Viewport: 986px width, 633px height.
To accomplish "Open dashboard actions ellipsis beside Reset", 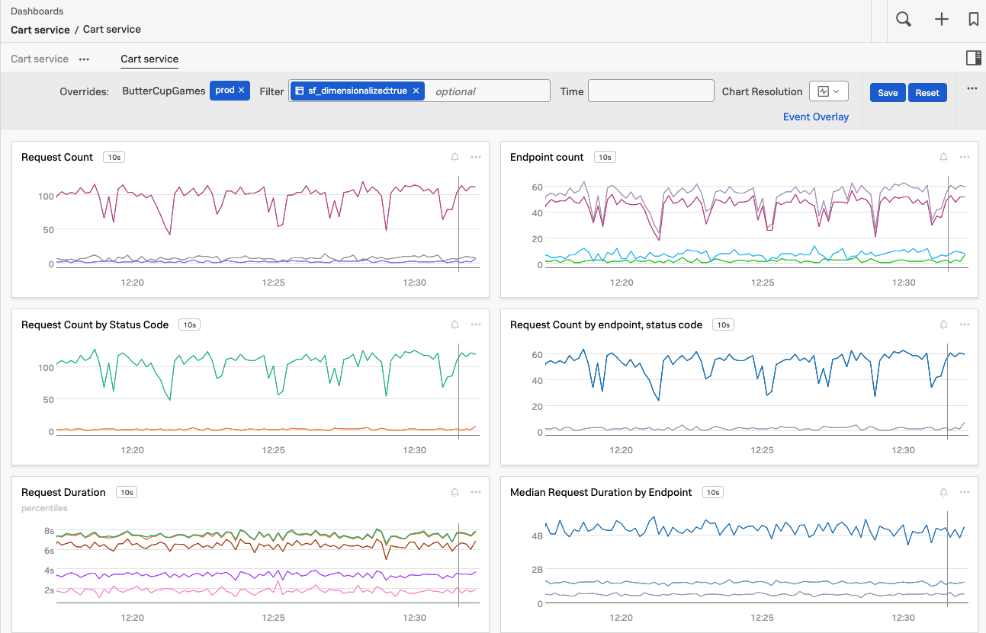I will click(x=972, y=88).
